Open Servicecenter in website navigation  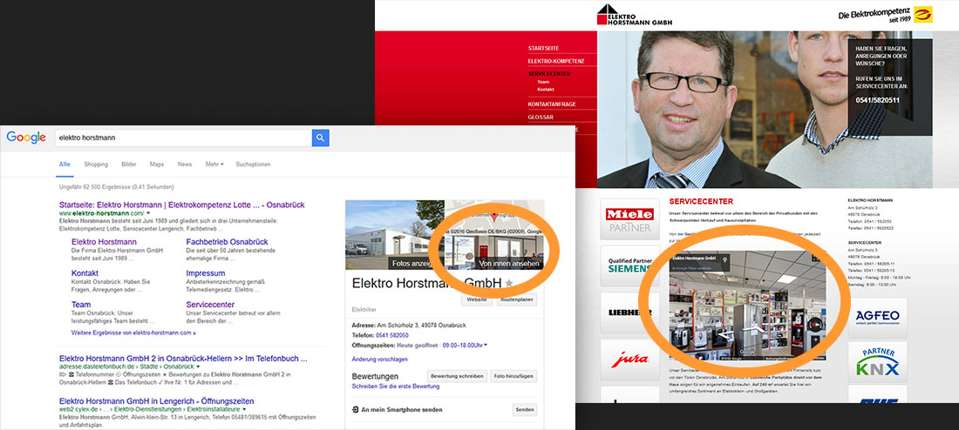point(549,74)
